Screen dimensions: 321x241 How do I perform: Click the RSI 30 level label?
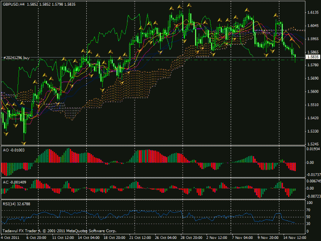[x=308, y=224]
